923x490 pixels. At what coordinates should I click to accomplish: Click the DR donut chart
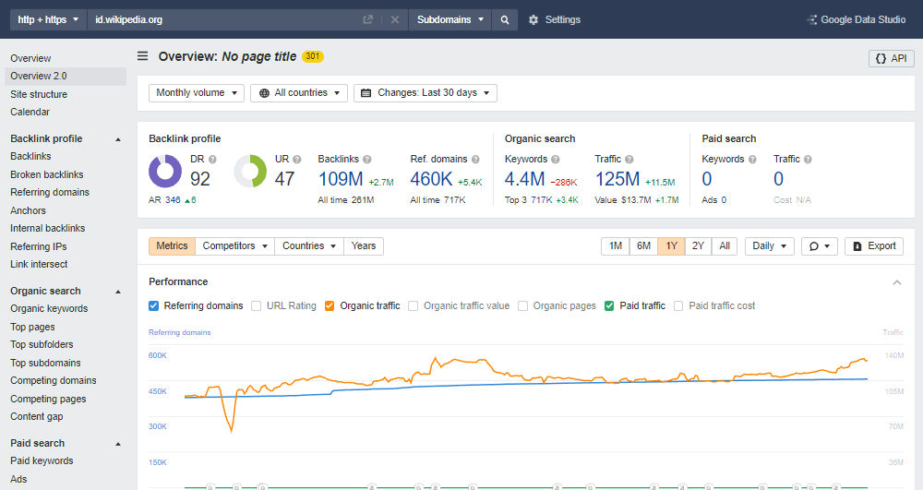165,172
